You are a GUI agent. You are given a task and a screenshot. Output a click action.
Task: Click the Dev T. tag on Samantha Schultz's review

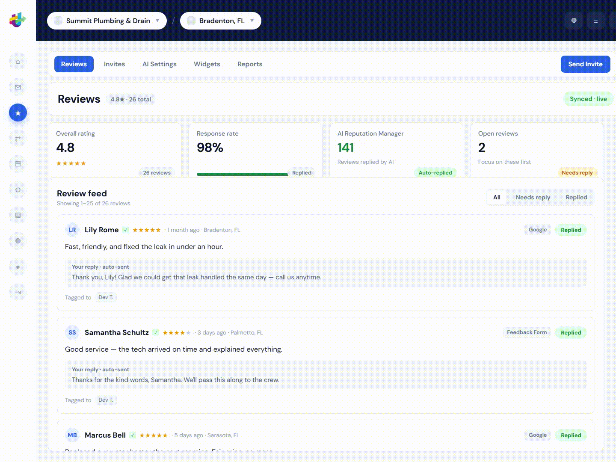pyautogui.click(x=106, y=400)
